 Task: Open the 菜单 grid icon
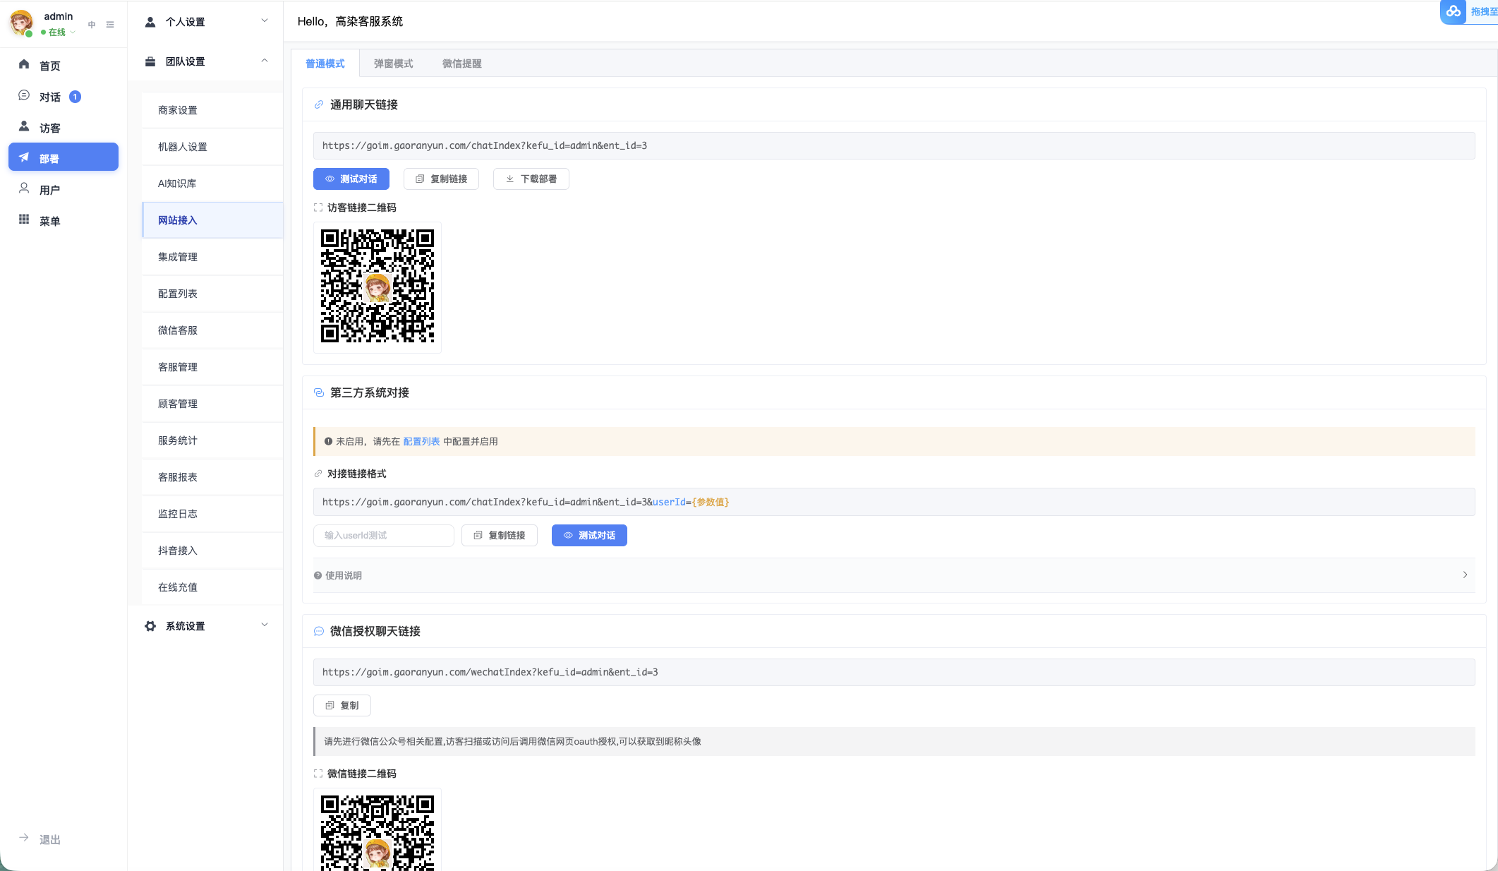coord(24,220)
